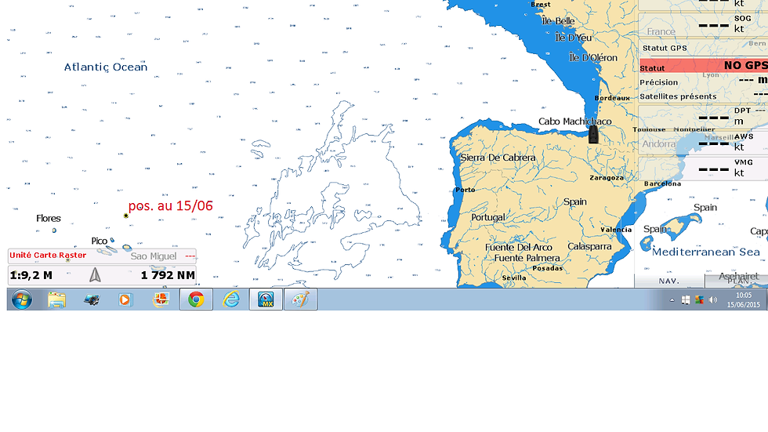This screenshot has height=432, width=768.
Task: Click the 1 792 NM range value
Action: [168, 275]
